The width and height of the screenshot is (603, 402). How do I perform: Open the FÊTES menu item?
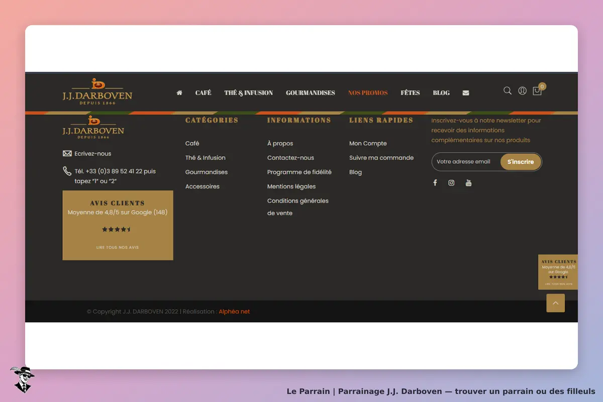point(410,93)
